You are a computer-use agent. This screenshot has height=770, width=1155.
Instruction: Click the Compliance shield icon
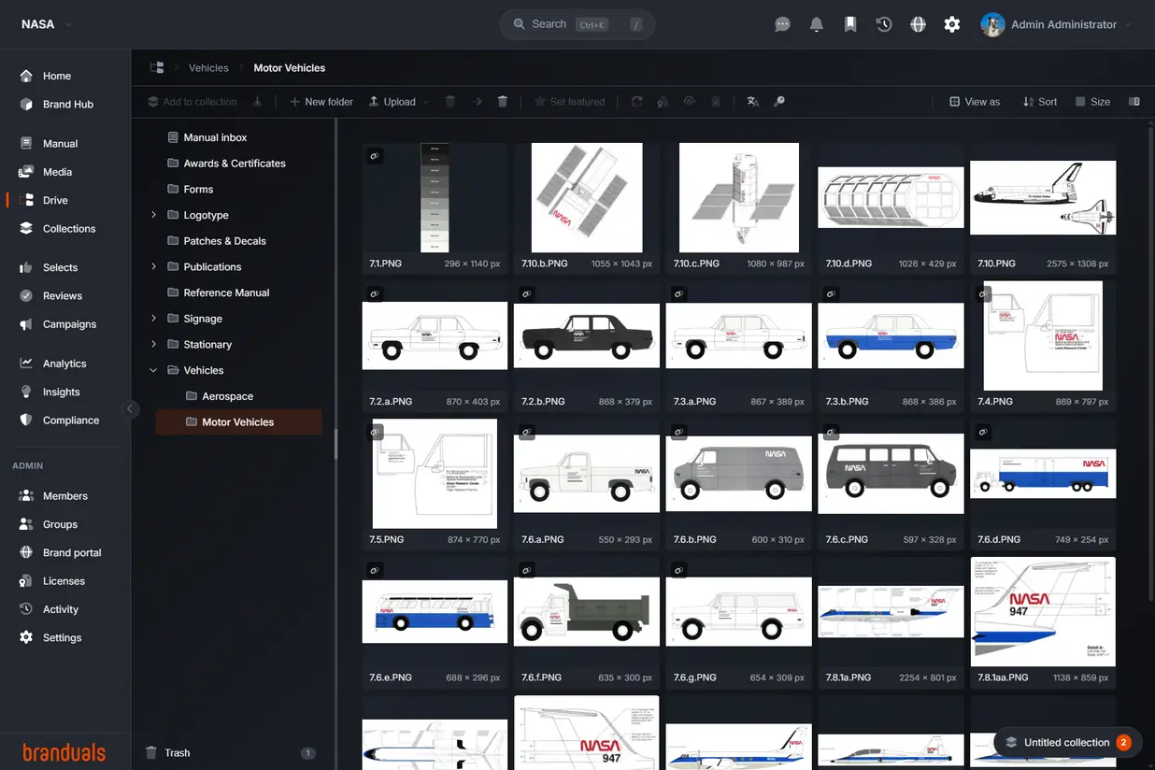[26, 421]
